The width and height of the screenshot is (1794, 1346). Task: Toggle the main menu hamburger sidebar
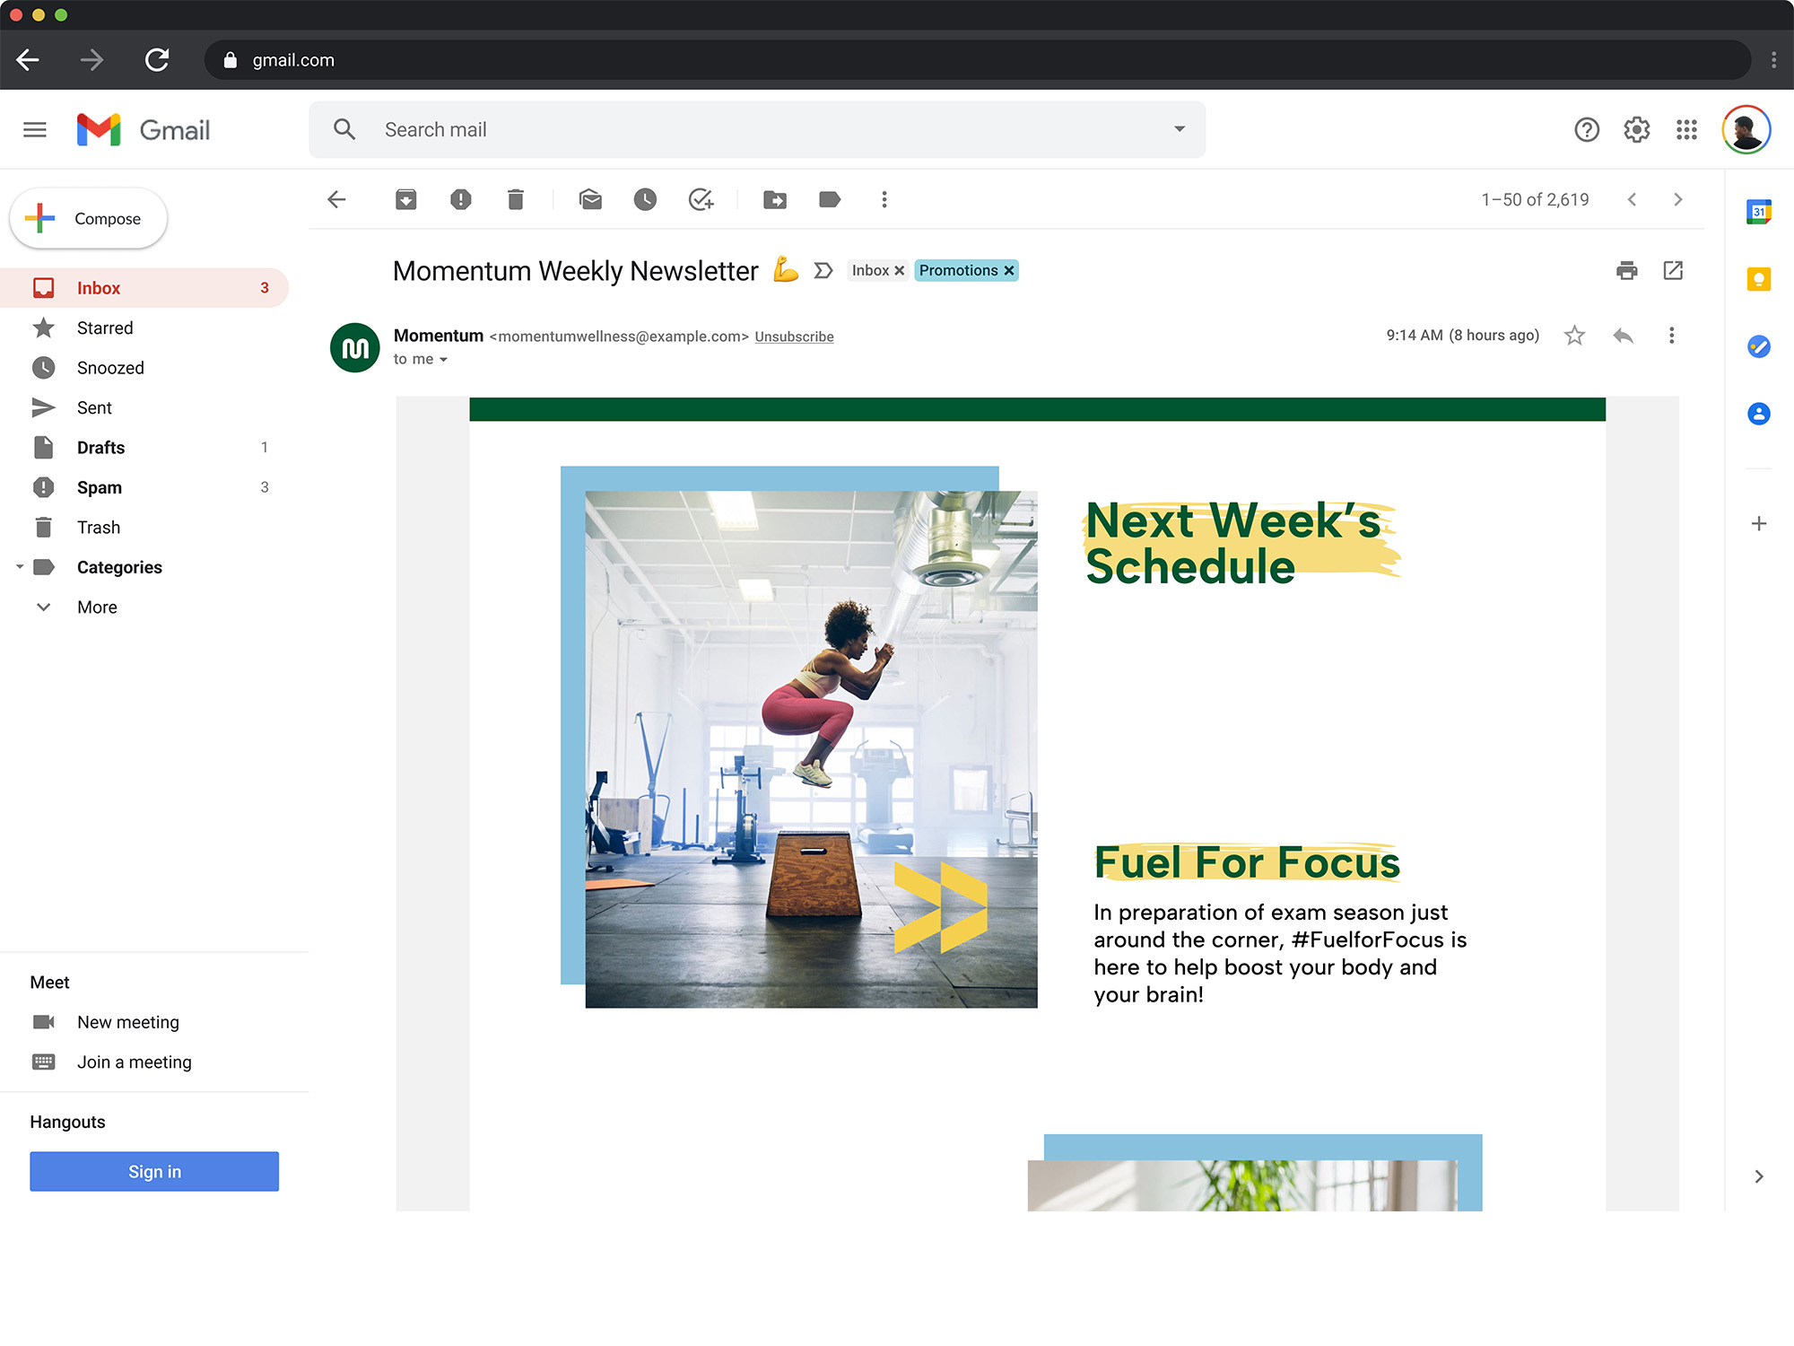pos(35,130)
